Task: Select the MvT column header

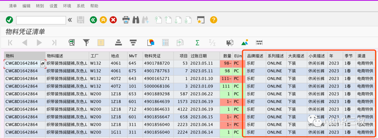Action: coord(135,56)
